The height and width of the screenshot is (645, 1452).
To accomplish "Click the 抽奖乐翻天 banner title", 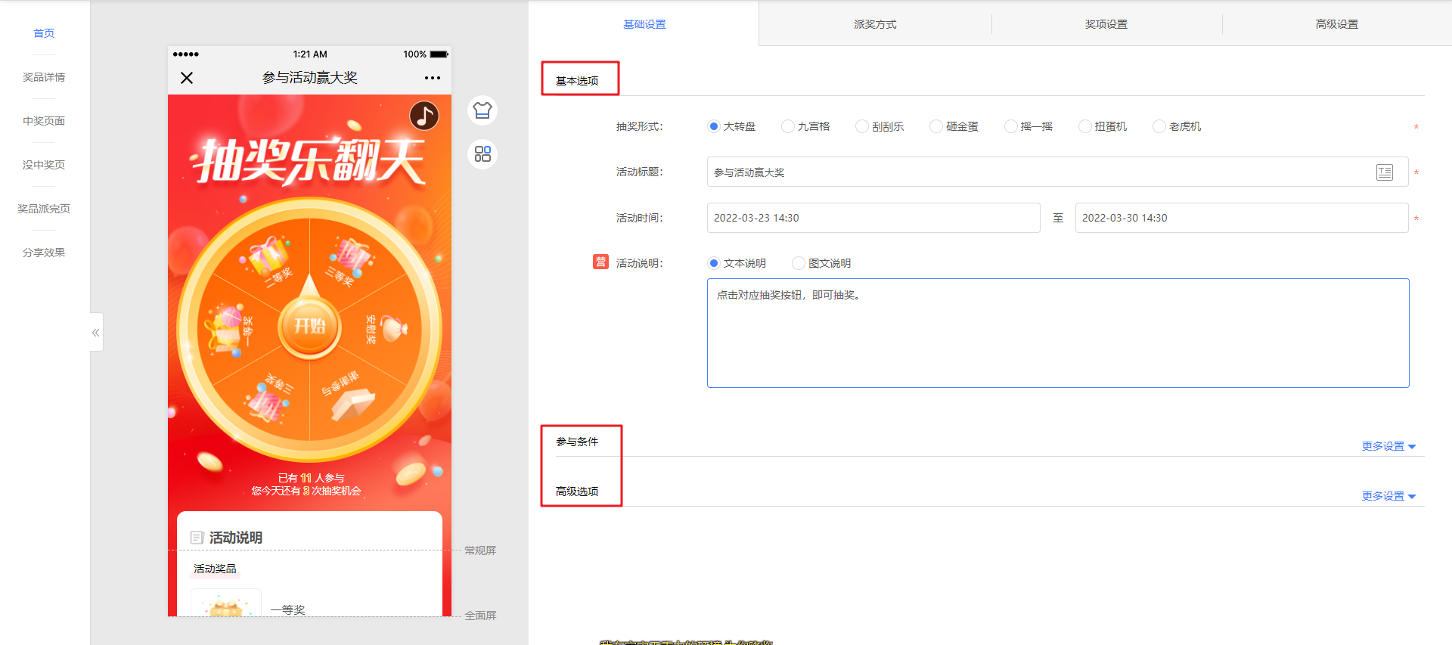I will pyautogui.click(x=309, y=161).
